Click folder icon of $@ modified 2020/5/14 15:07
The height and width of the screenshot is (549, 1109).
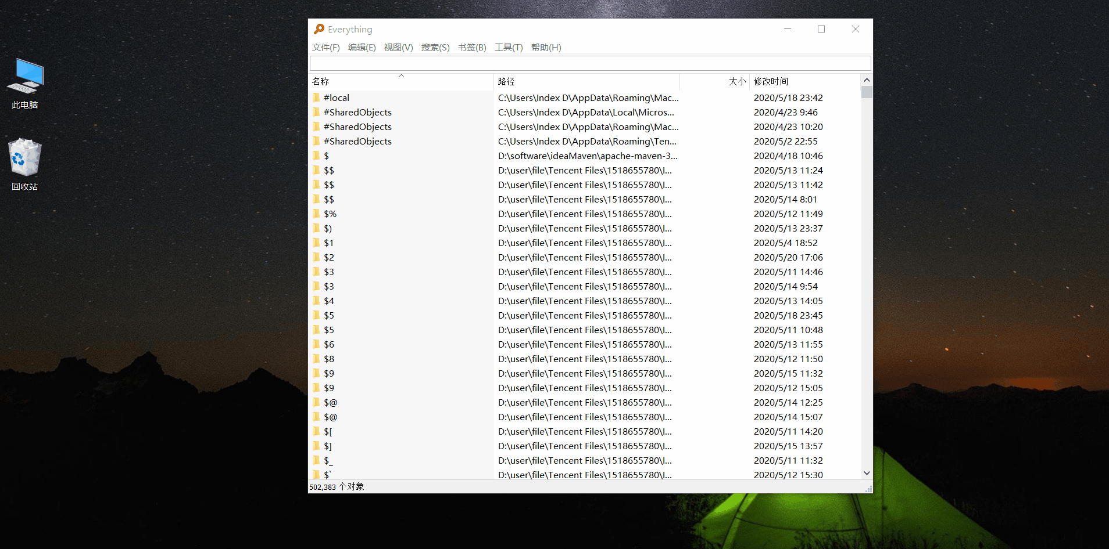316,417
